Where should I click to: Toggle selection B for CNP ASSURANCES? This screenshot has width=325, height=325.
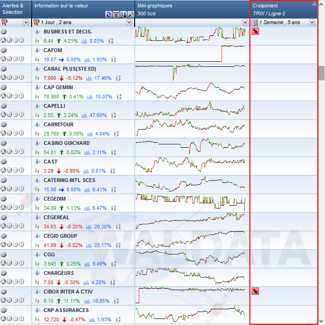pos(9,318)
